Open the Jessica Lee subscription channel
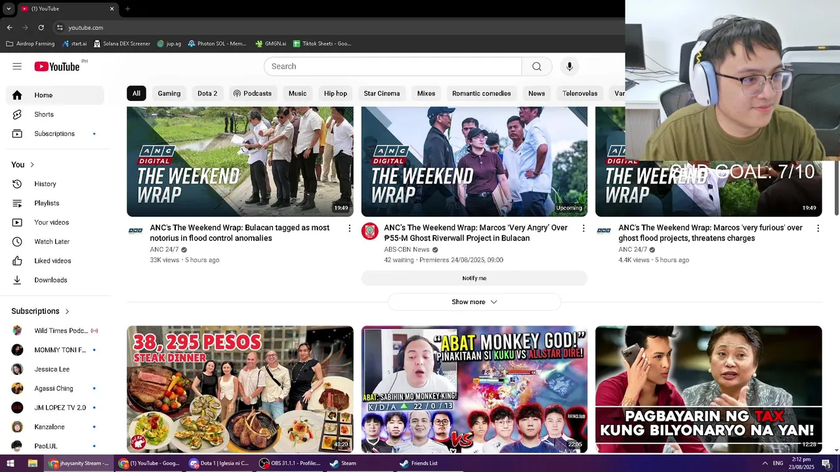 [55, 369]
